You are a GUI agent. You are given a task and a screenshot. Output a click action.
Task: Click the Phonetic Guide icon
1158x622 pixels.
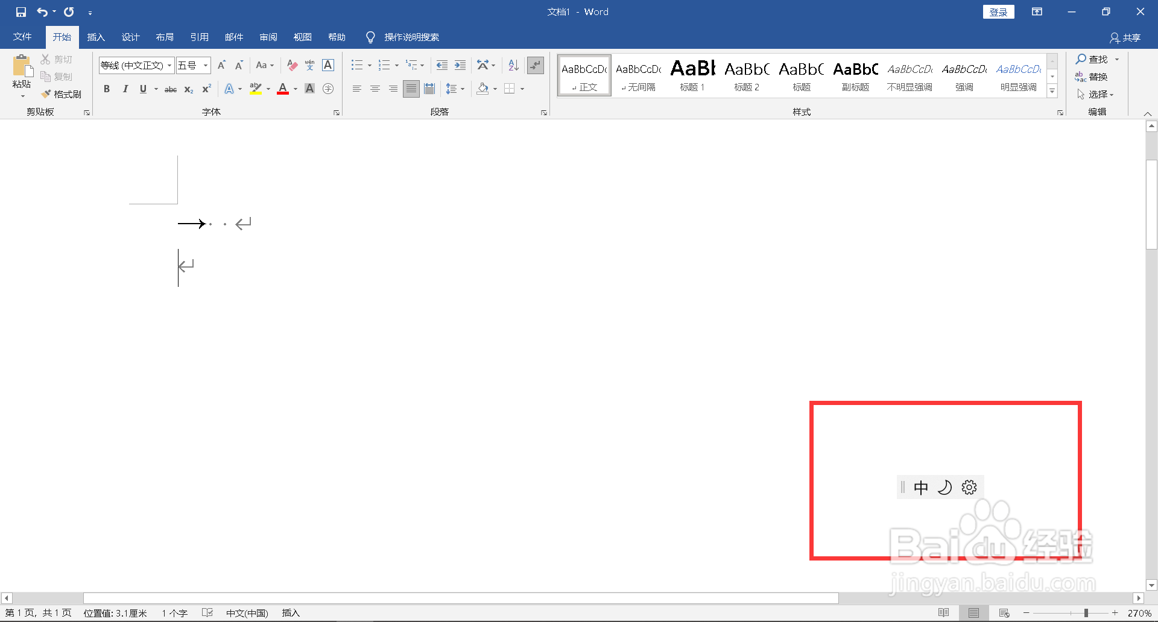[x=310, y=65]
